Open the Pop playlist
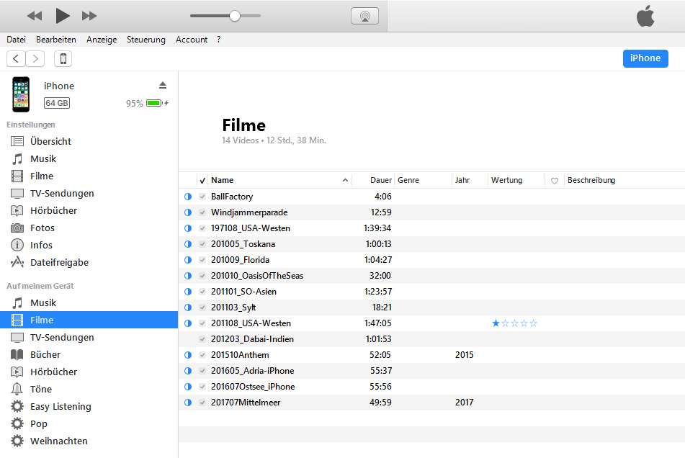Image resolution: width=685 pixels, height=458 pixels. tap(89, 424)
